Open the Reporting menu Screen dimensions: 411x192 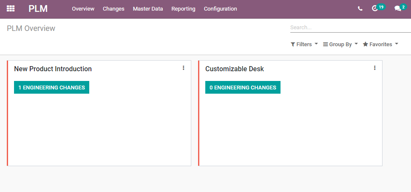[x=183, y=8]
